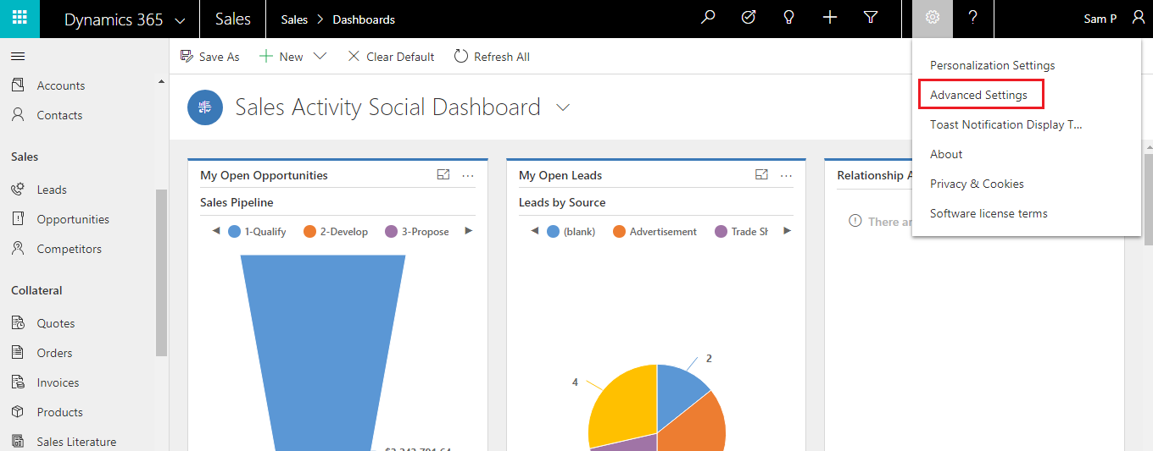Click the Sales breadcrumb link

pyautogui.click(x=294, y=19)
